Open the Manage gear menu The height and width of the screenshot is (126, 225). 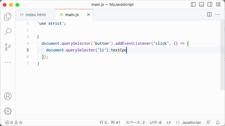point(8,111)
